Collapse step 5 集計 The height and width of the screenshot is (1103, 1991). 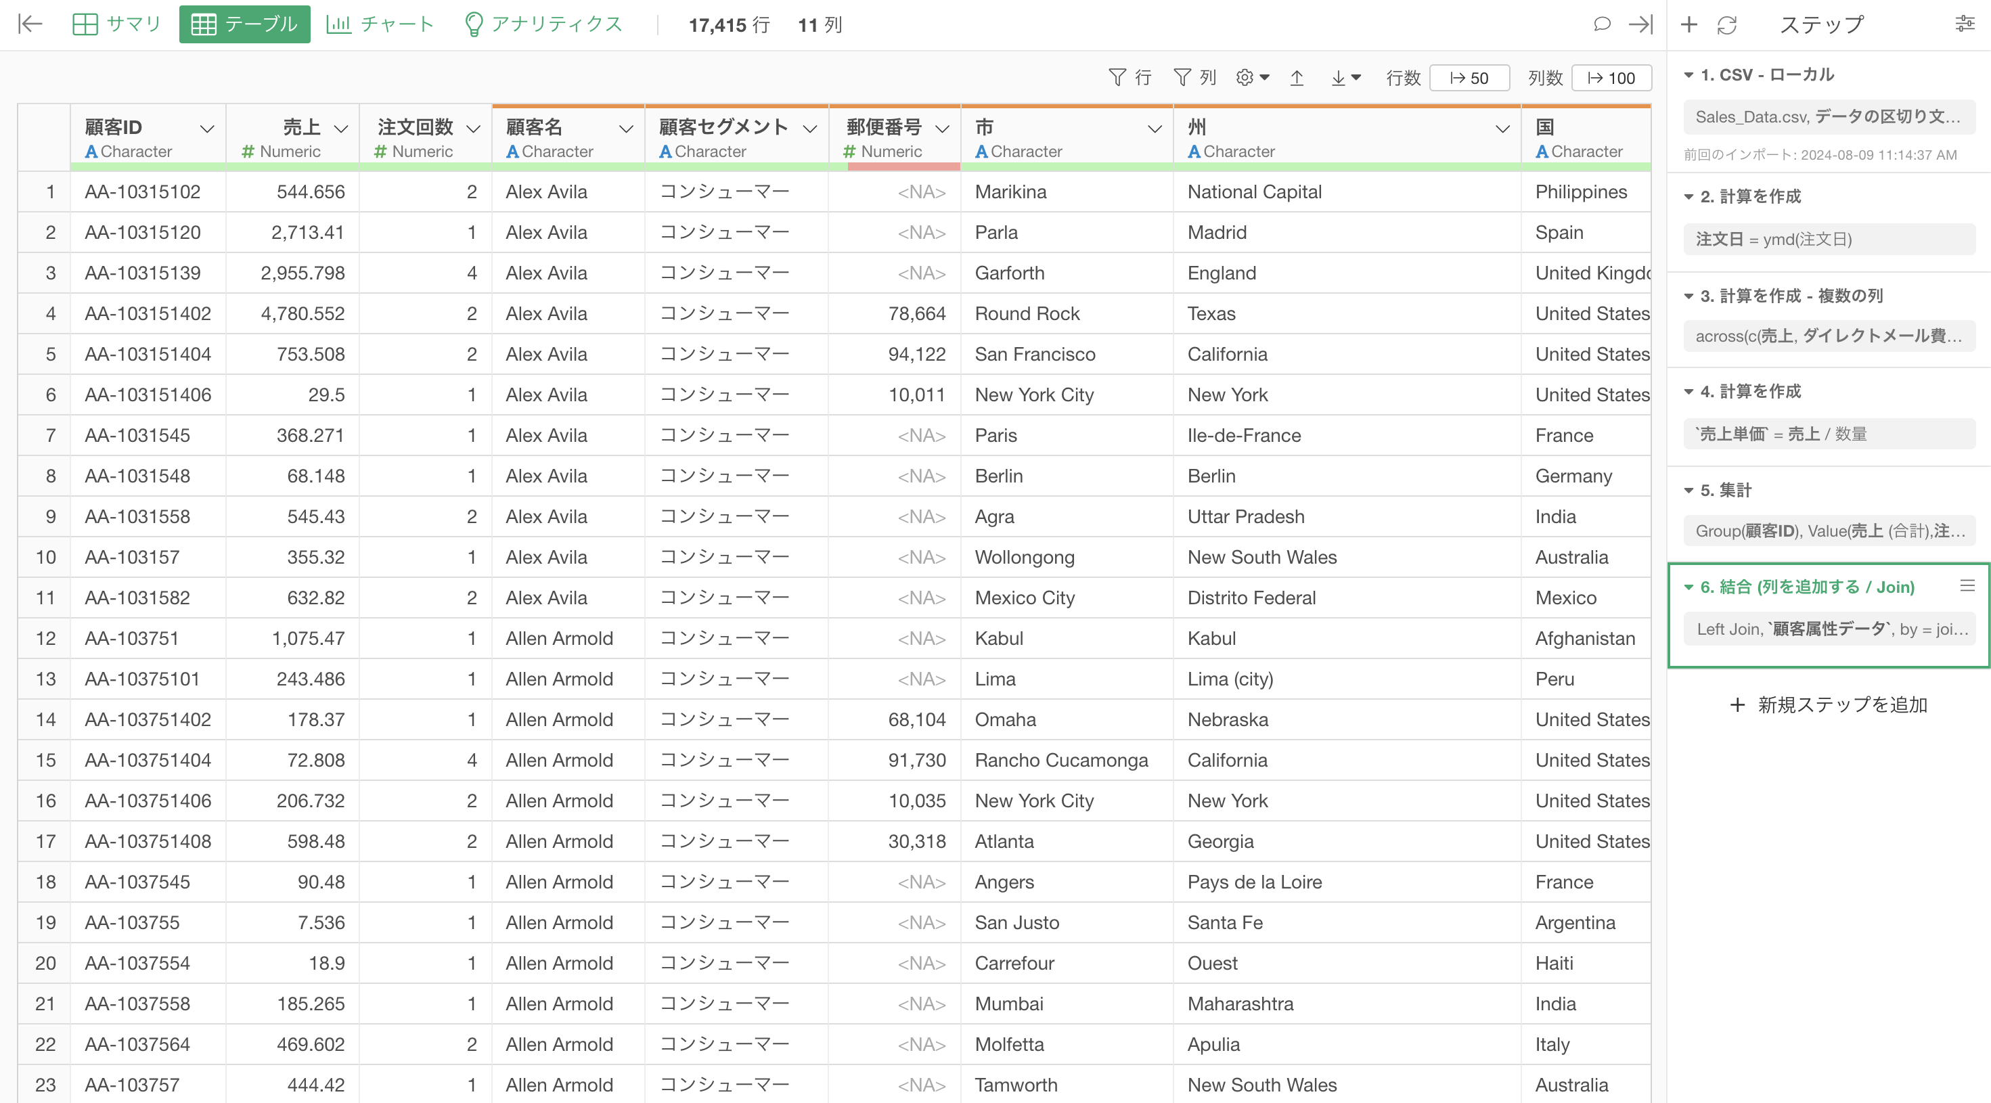pyautogui.click(x=1688, y=490)
